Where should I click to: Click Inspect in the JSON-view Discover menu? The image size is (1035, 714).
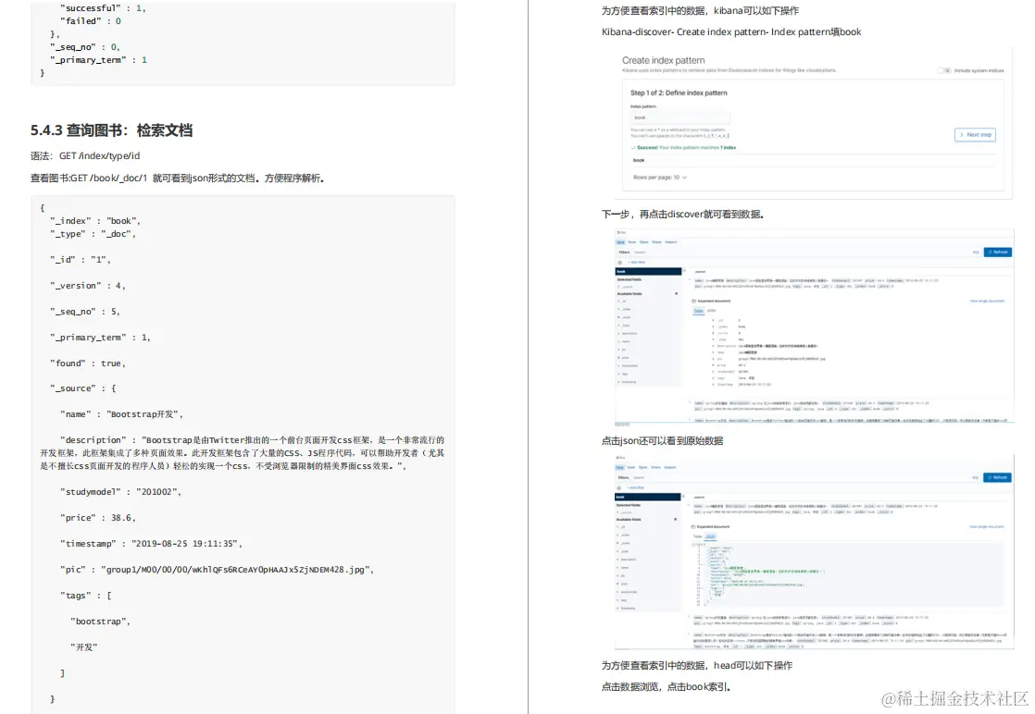pos(670,467)
